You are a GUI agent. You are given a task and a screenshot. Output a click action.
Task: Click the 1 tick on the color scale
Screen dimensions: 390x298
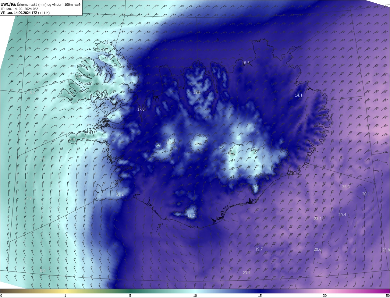point(65,296)
